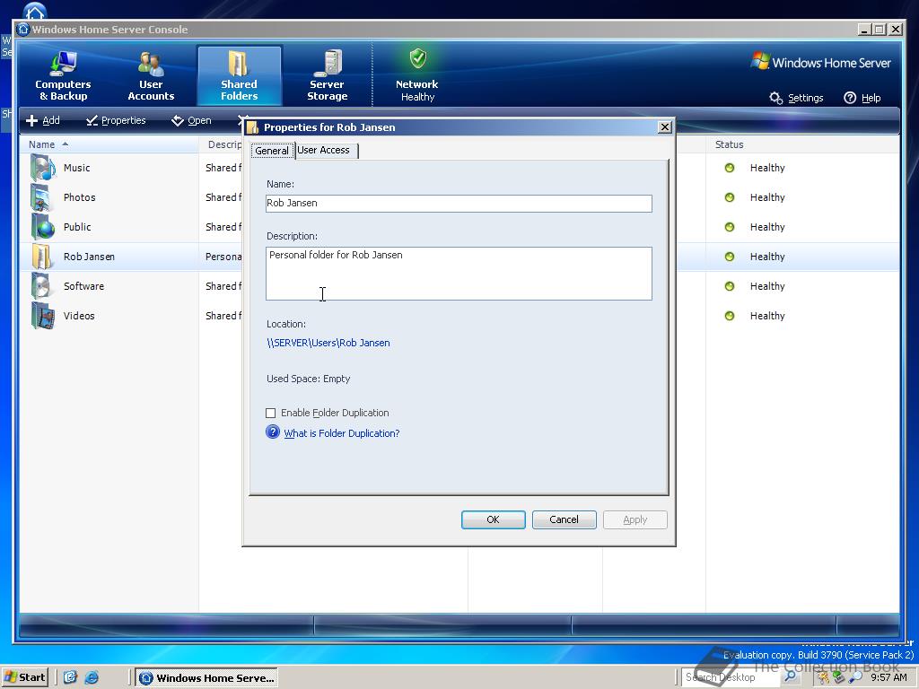Confirm dialog with OK
Screen dimensions: 919x689
pos(493,519)
